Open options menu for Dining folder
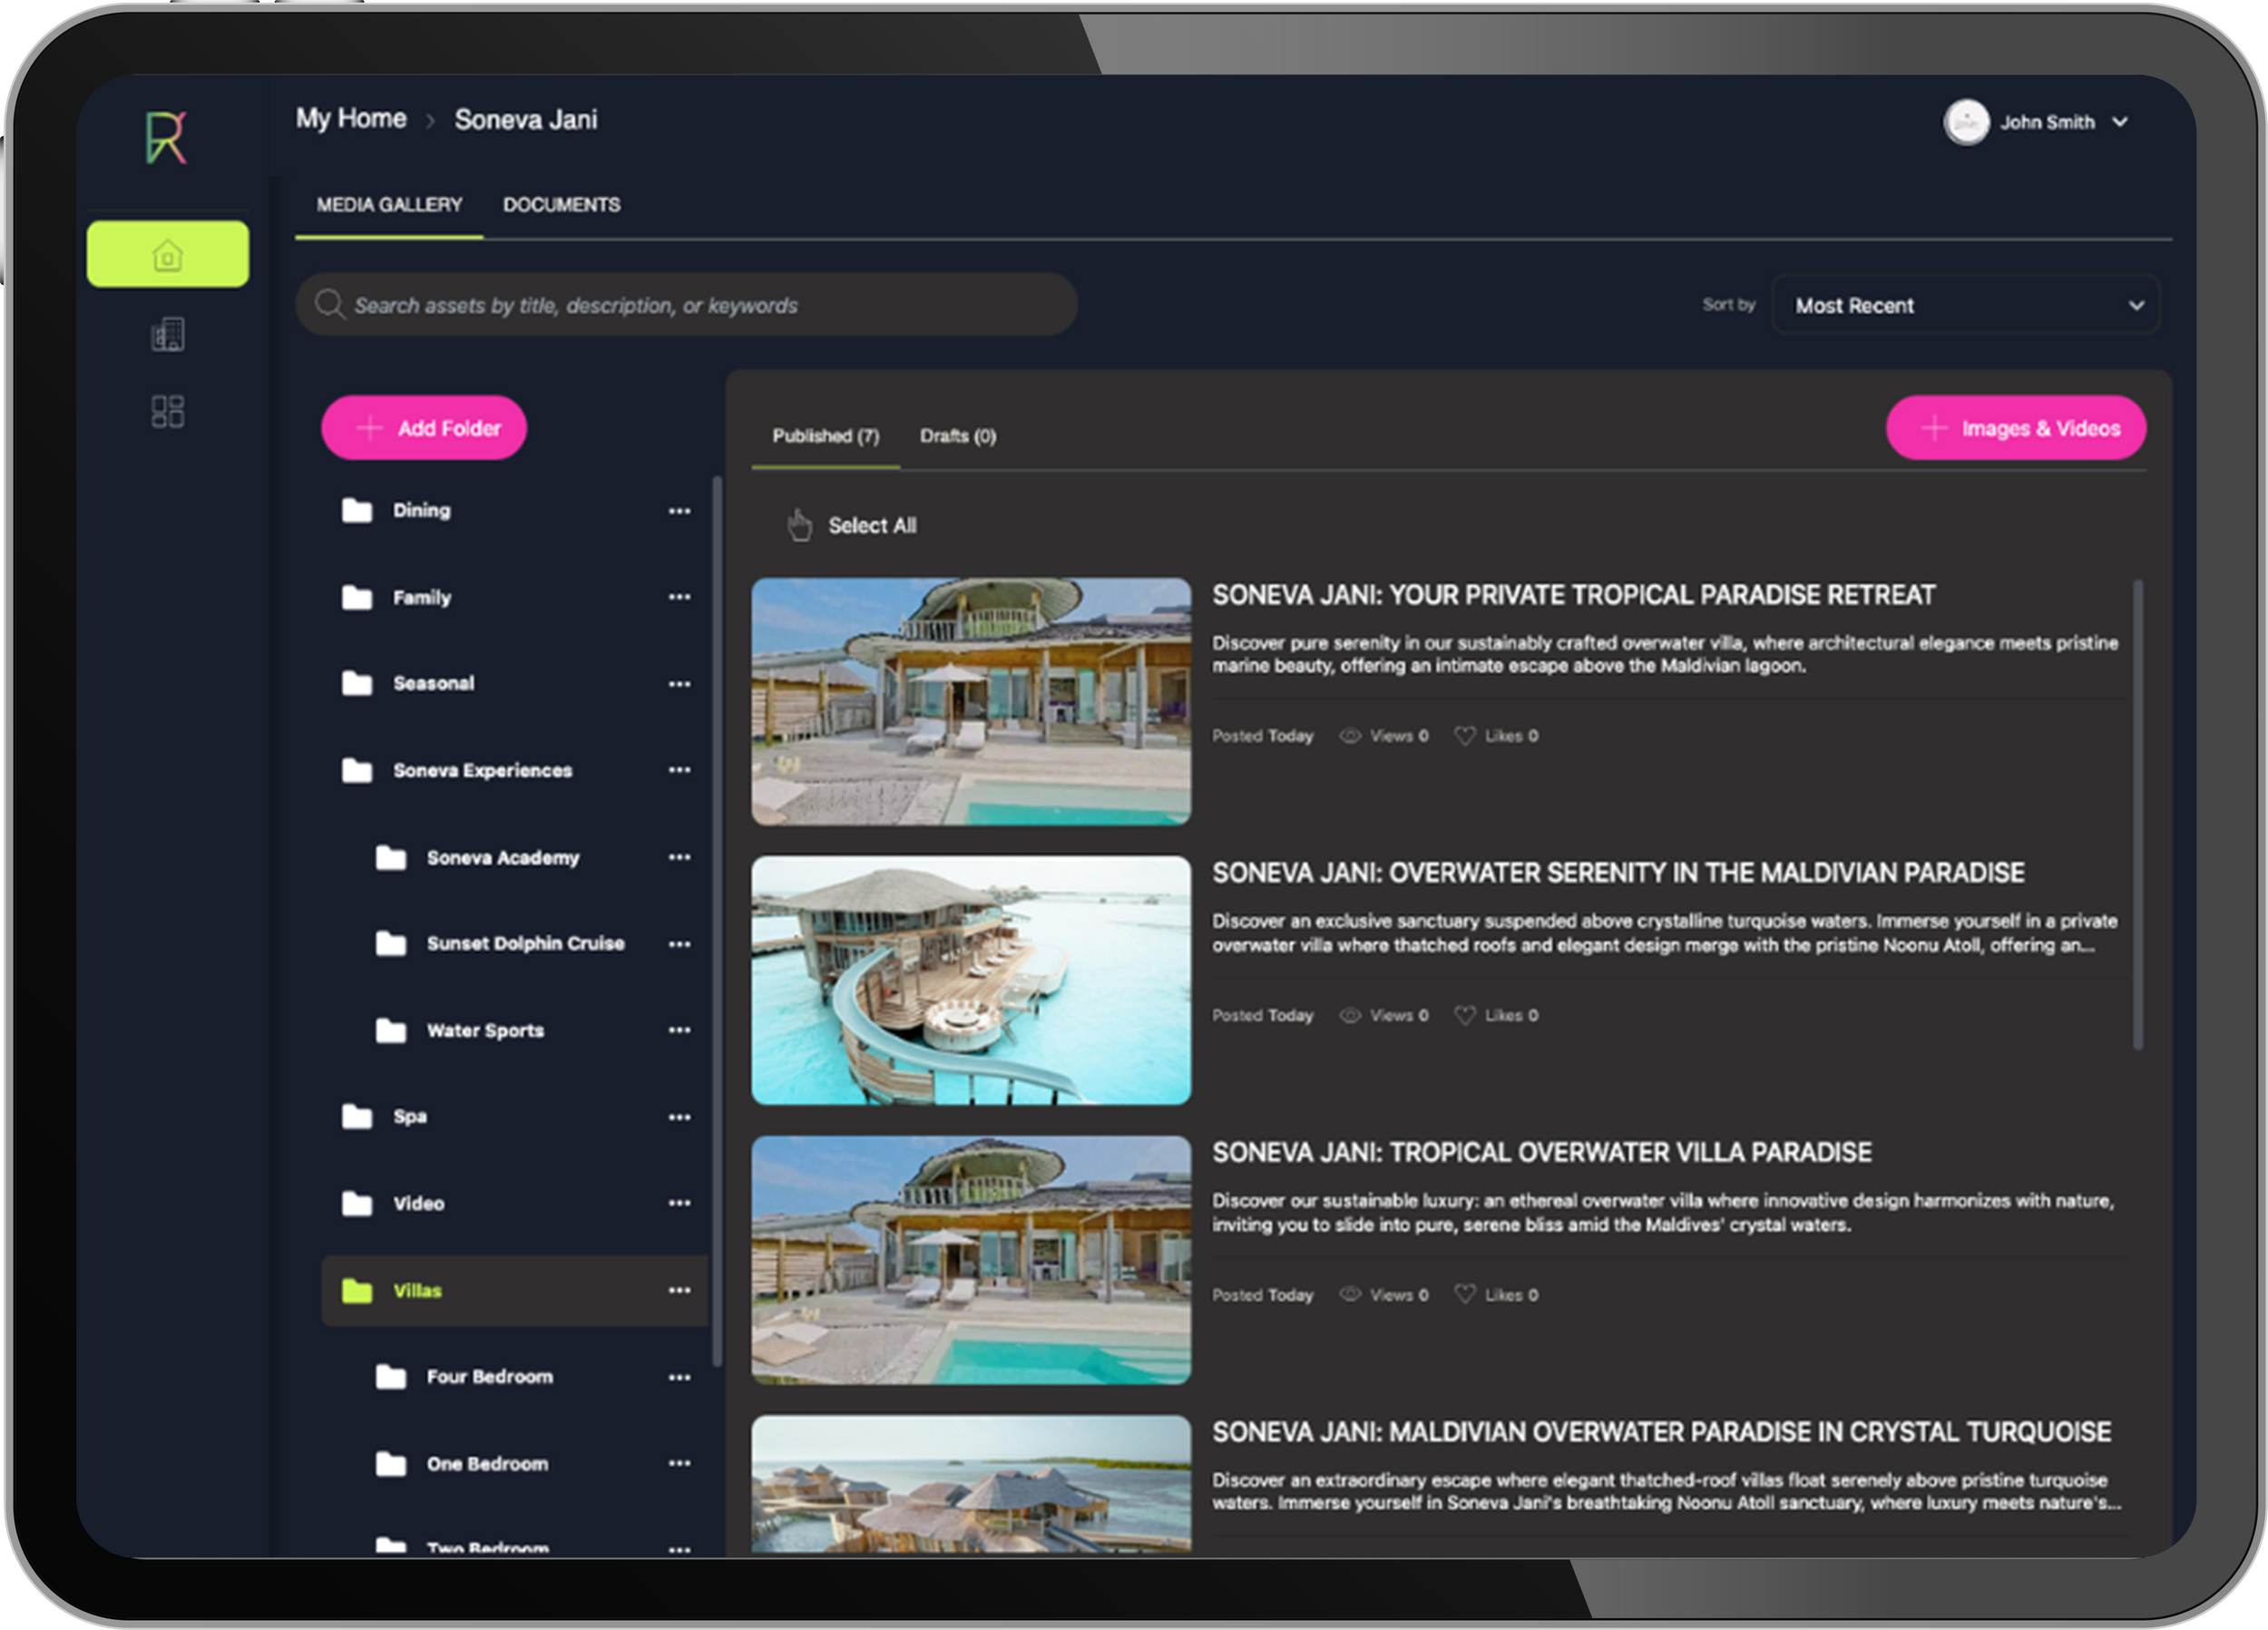Viewport: 2268px width, 1630px height. pyautogui.click(x=679, y=511)
